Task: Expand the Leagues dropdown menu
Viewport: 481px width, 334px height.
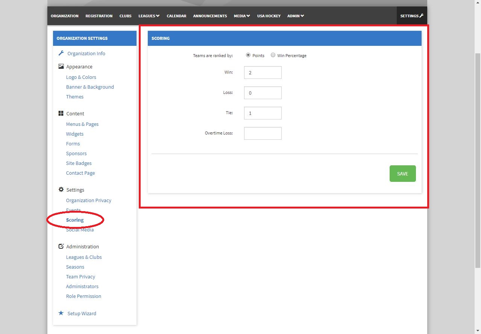Action: [x=149, y=16]
